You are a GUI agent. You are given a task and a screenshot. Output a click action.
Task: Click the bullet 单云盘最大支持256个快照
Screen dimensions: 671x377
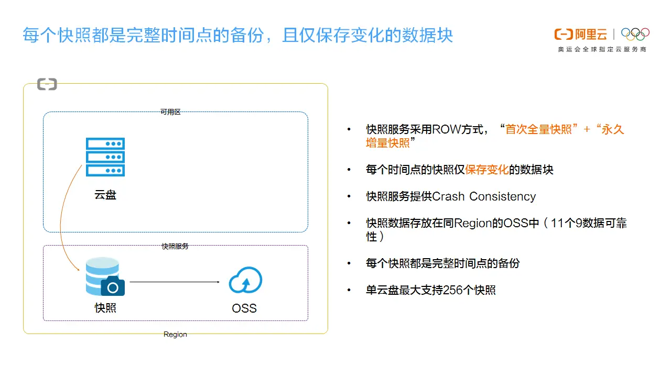[x=431, y=290]
